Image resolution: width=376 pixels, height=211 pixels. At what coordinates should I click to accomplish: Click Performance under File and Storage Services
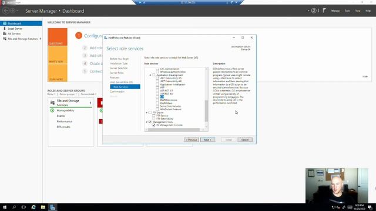[x=64, y=121]
